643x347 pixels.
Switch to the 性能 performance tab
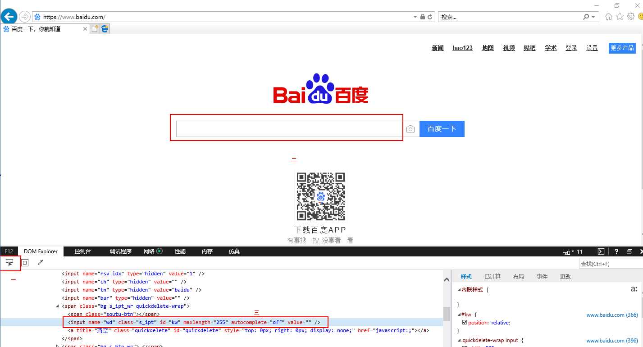pos(180,251)
